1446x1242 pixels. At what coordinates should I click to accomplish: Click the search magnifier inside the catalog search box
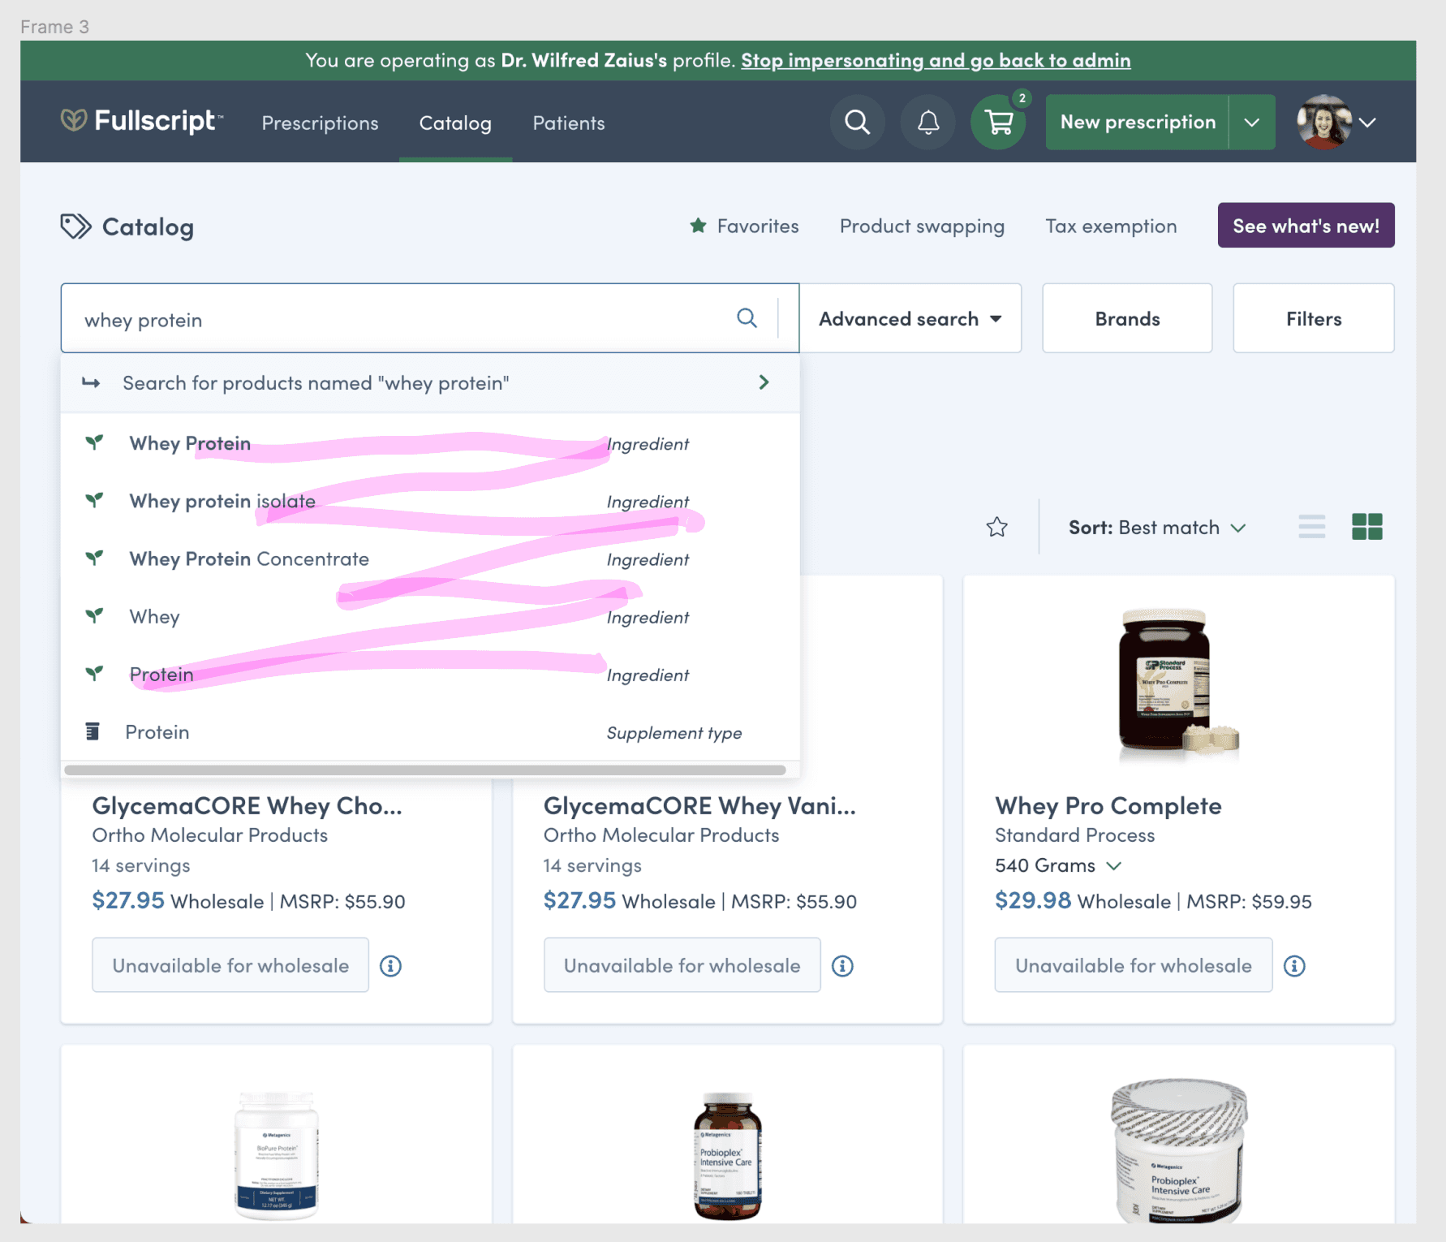[747, 318]
